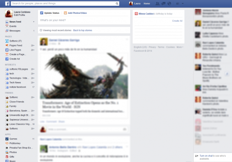Click the Facebook logo icon

[x=7, y=4]
